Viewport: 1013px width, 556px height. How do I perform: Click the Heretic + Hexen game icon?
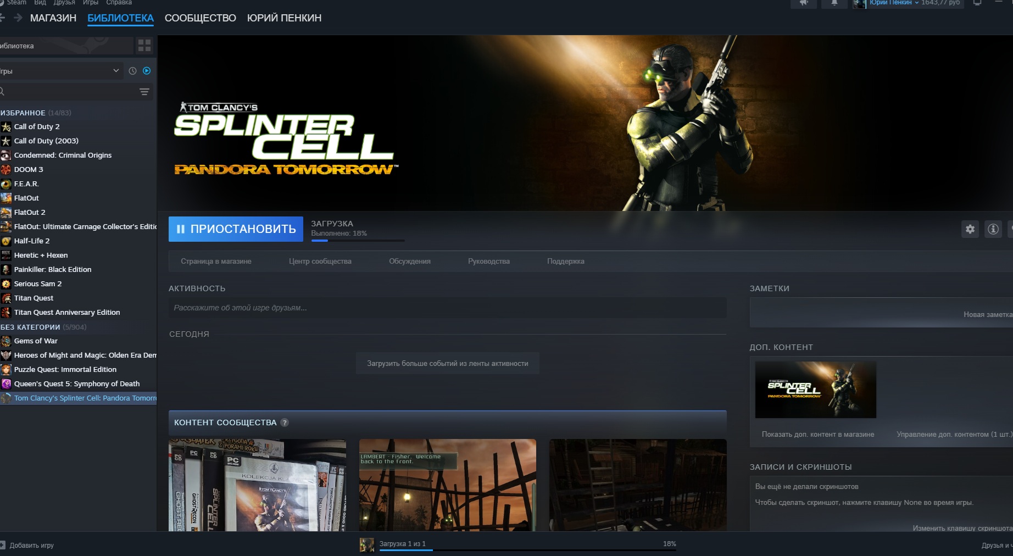pos(6,255)
